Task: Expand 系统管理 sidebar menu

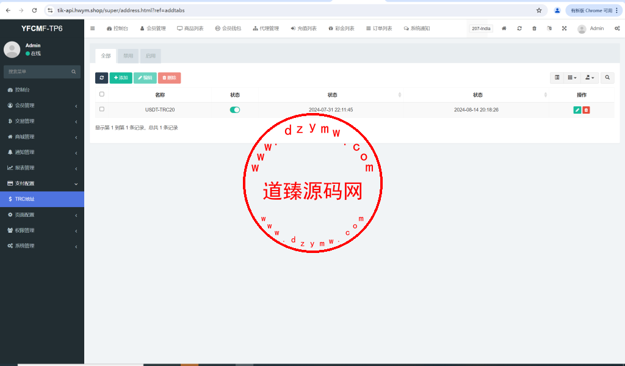Action: (x=42, y=246)
